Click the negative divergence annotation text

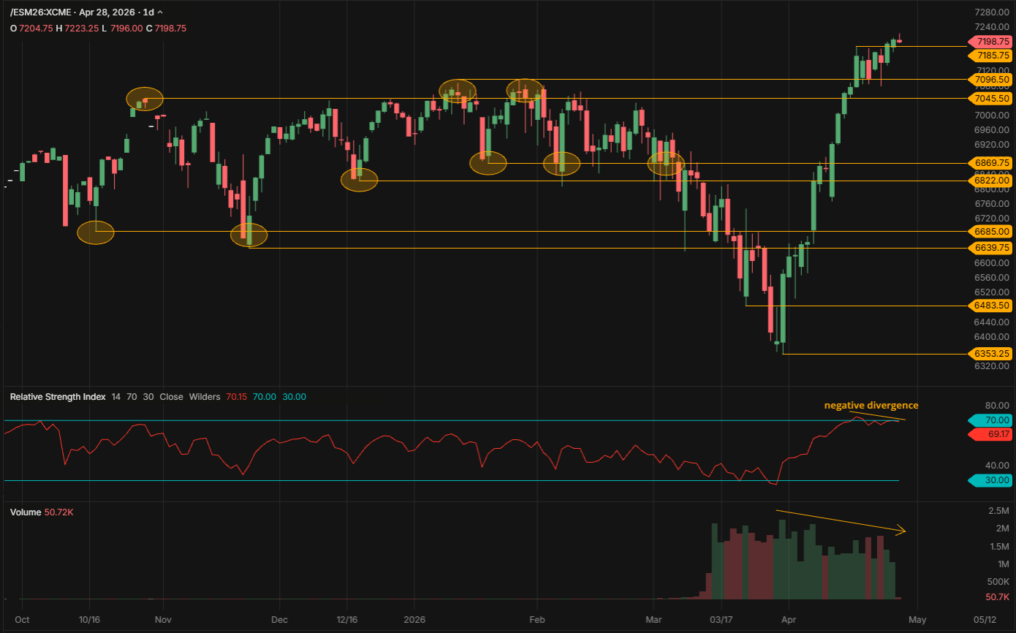(x=871, y=405)
